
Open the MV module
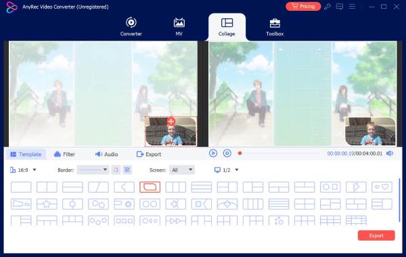179,26
